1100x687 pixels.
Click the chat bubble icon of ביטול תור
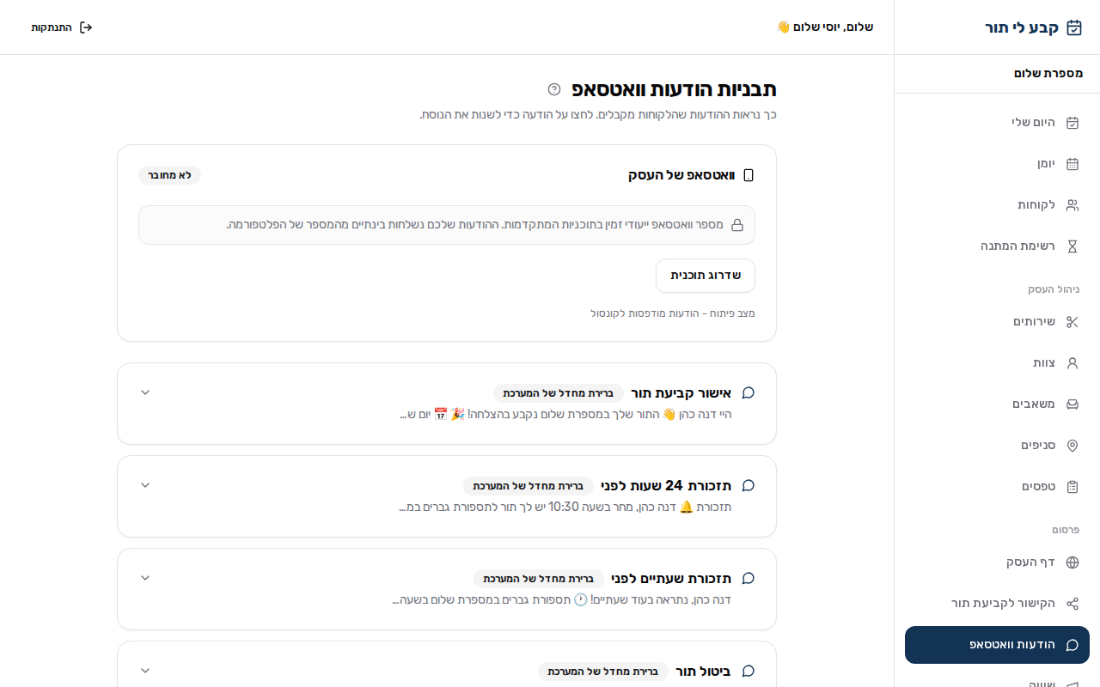pos(749,671)
